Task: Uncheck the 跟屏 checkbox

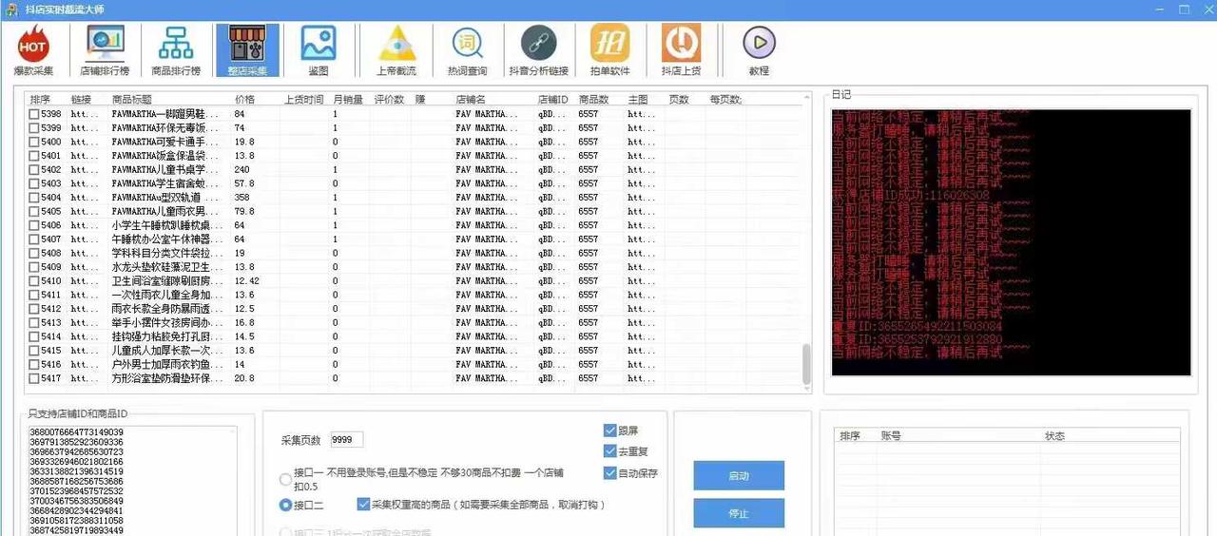Action: pyautogui.click(x=609, y=431)
